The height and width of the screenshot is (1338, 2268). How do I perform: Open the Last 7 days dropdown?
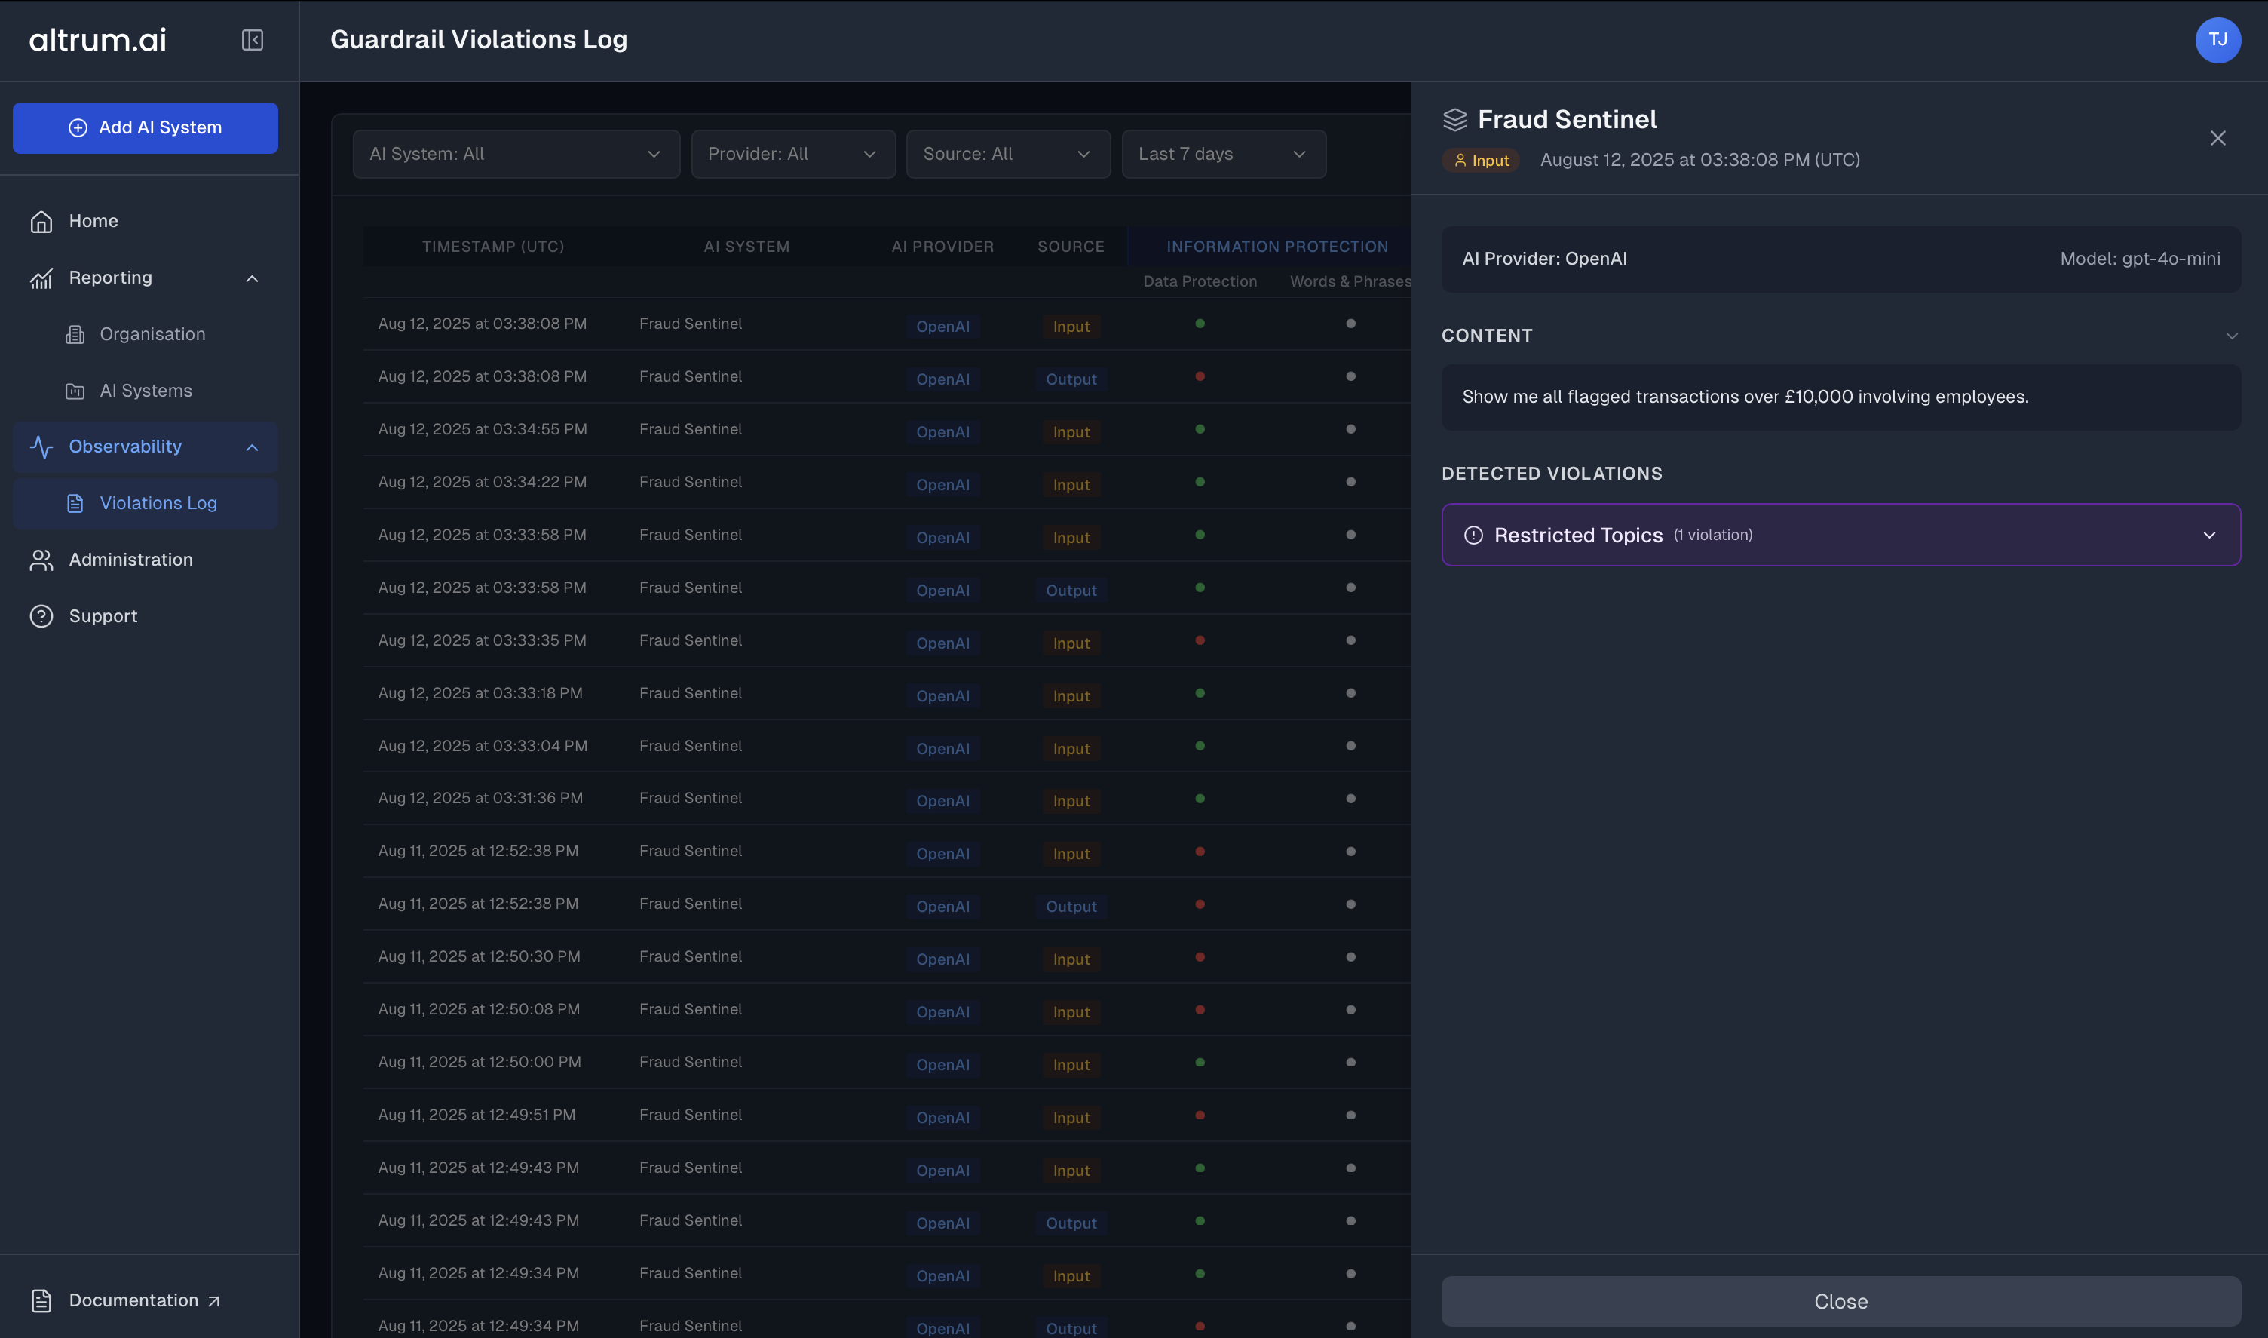pyautogui.click(x=1223, y=154)
